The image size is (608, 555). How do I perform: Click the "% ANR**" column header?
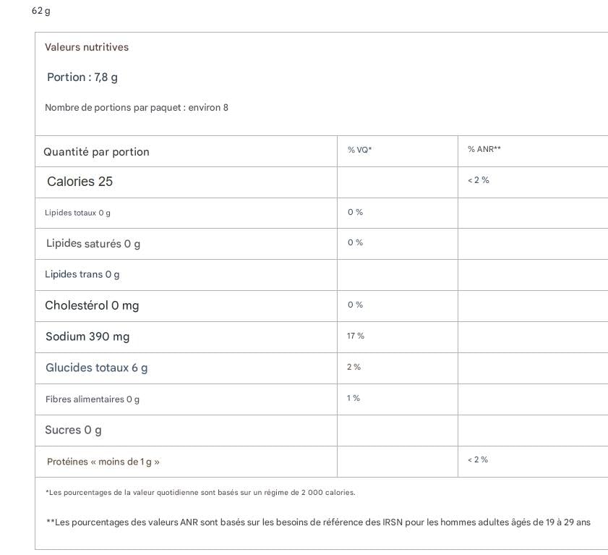[484, 150]
